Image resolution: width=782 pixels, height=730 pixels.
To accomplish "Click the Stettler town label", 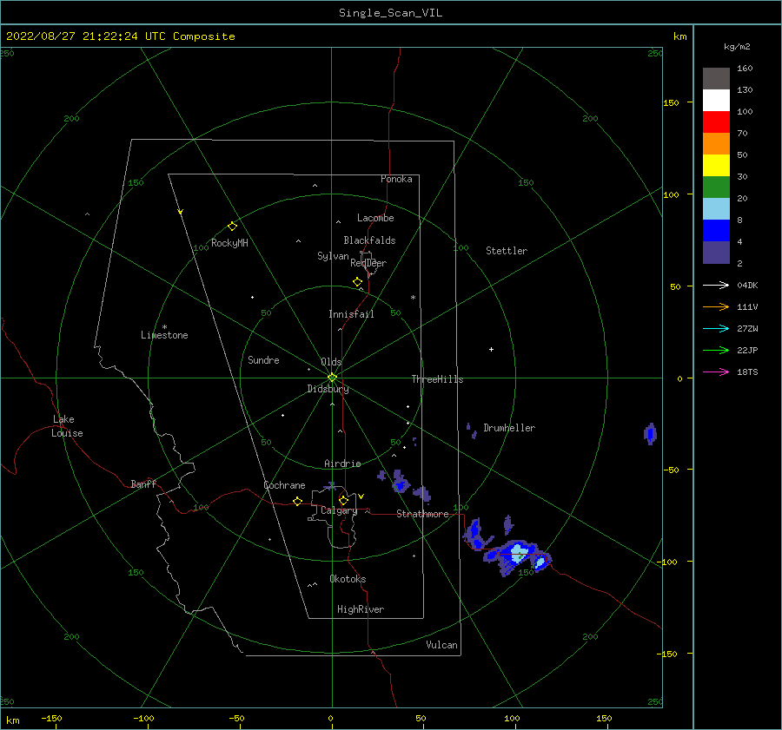I will click(507, 251).
